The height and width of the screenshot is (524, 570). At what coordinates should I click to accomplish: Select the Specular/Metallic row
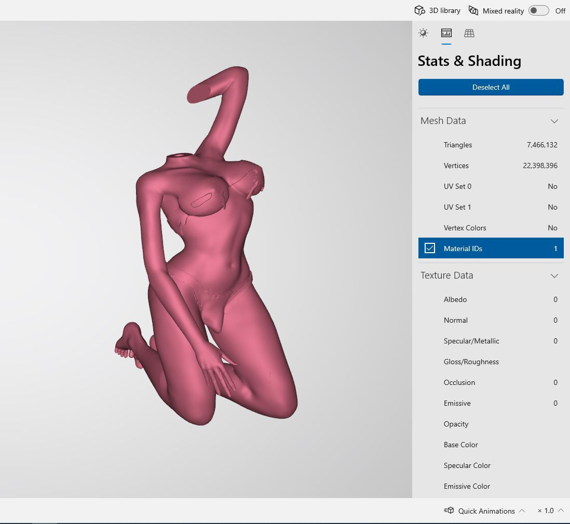pos(491,341)
